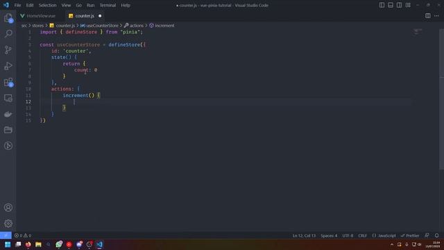Click the unsaved dot on the counter.js tab

point(100,16)
